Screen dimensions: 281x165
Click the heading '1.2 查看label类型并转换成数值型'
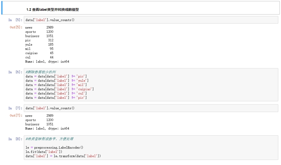coord(52,9)
